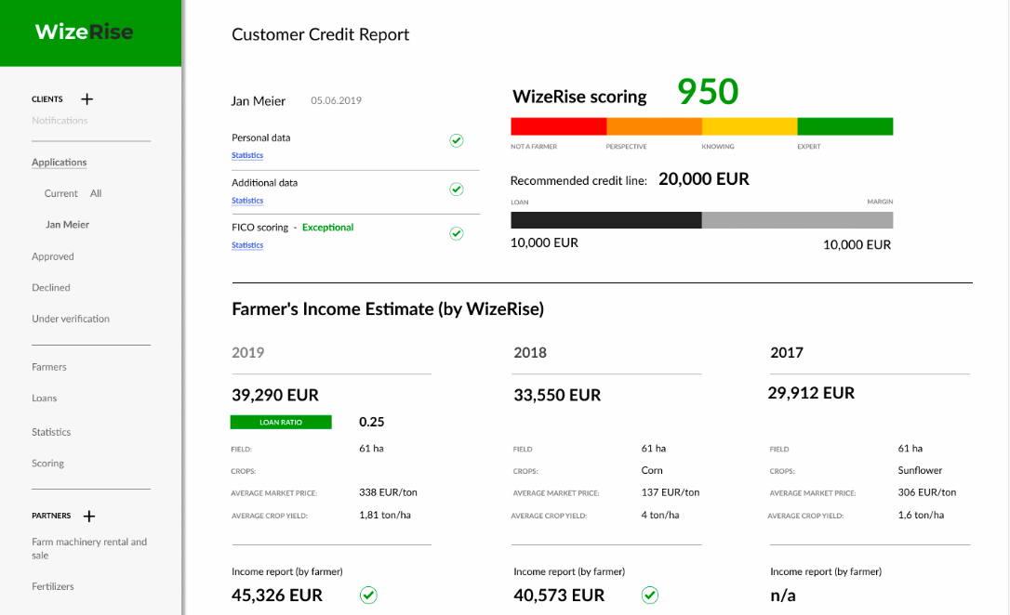Click 1,6 ton/ha crop yield
This screenshot has height=615, width=1010.
(x=921, y=515)
